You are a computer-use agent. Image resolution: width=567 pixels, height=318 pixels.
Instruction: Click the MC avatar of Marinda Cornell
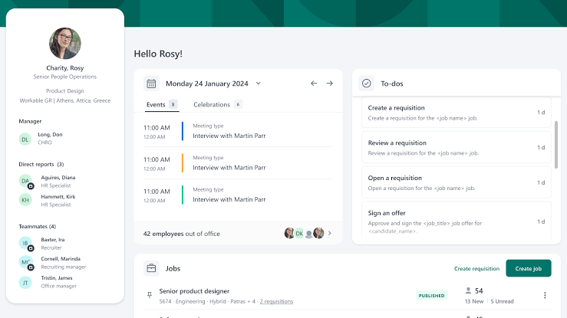tap(25, 262)
